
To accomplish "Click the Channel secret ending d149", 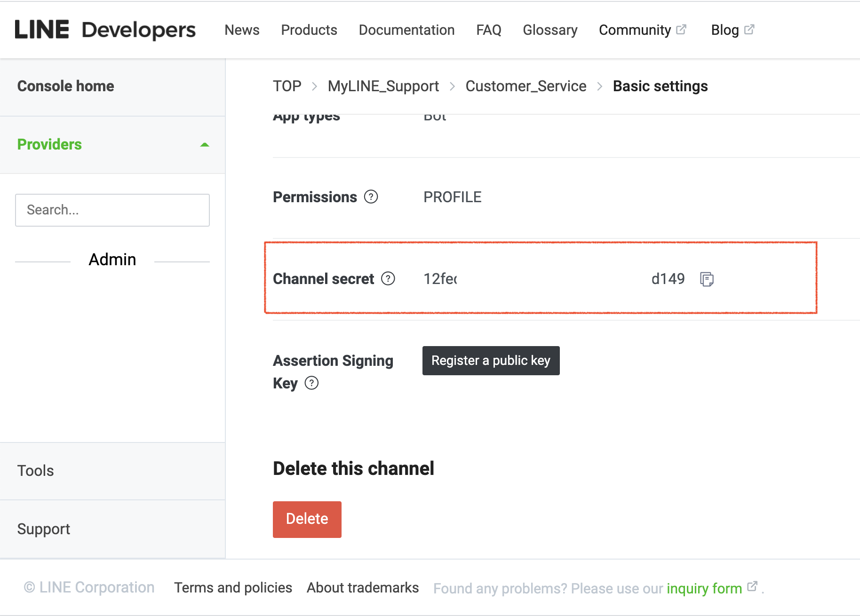I will (x=668, y=279).
